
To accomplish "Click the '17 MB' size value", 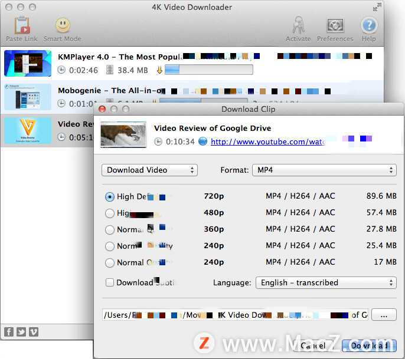I will (x=385, y=262).
